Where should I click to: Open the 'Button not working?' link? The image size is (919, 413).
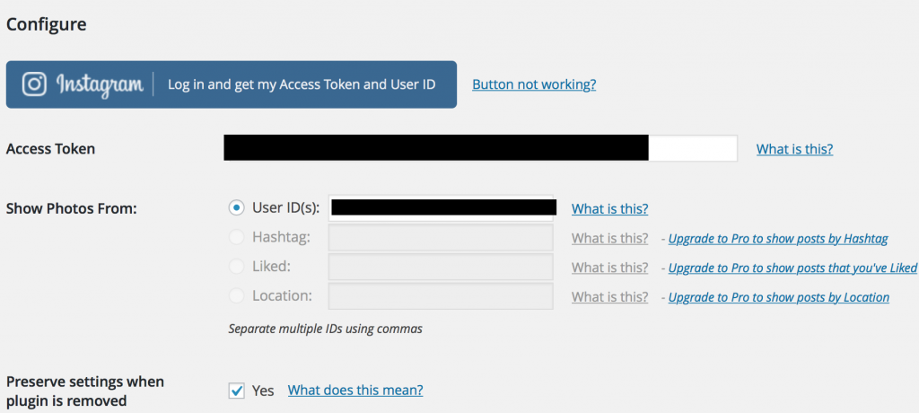point(534,84)
